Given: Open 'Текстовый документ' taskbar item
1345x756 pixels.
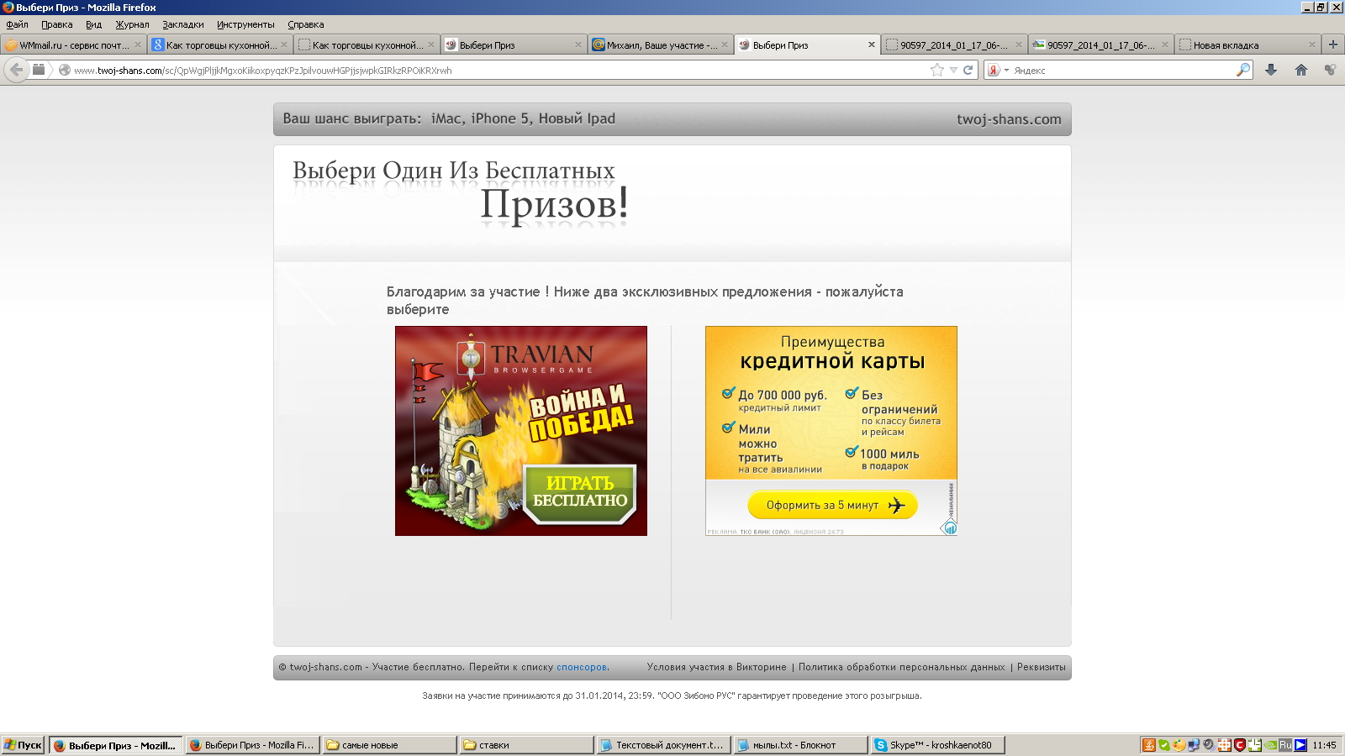Looking at the screenshot, I should coord(663,745).
